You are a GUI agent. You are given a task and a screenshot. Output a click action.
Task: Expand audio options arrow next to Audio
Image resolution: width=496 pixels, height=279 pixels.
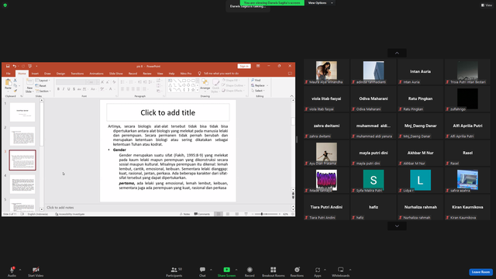[20, 270]
